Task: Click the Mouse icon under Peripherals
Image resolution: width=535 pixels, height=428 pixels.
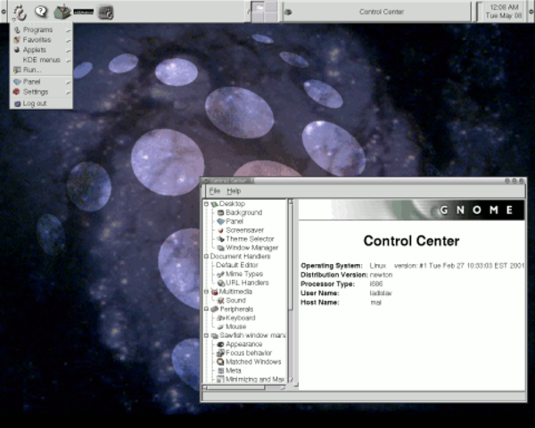Action: (x=221, y=327)
